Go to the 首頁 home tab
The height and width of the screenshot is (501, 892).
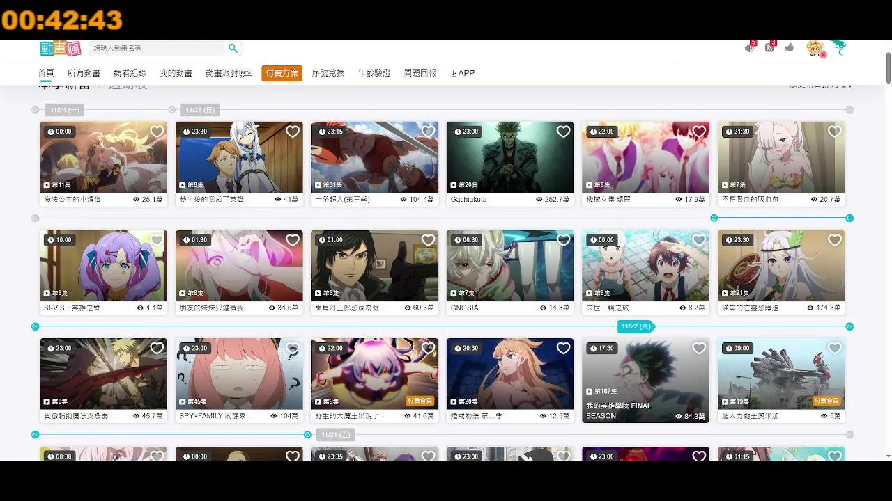tap(46, 73)
